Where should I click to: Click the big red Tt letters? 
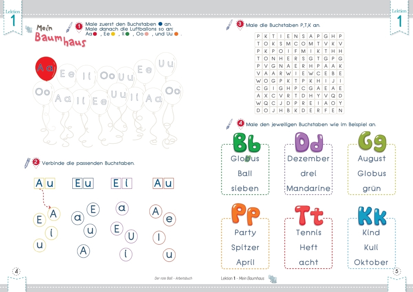pyautogui.click(x=309, y=215)
